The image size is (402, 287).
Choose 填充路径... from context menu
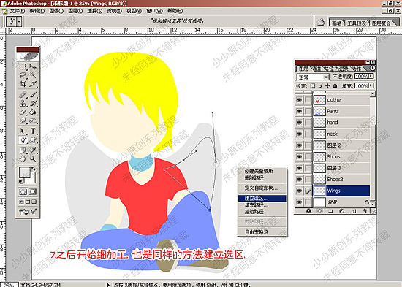tap(262, 205)
